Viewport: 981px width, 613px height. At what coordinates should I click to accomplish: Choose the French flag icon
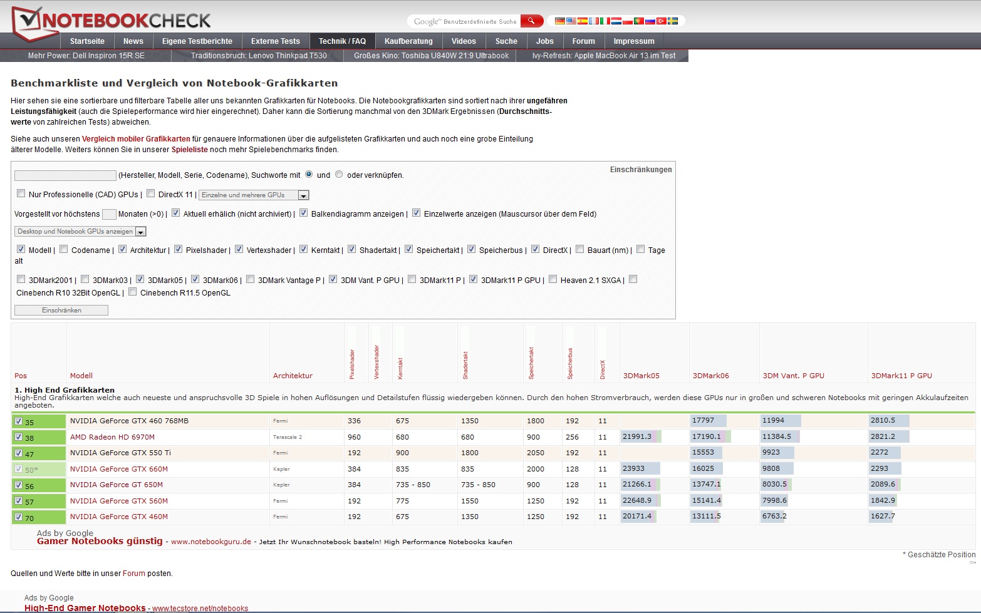594,21
